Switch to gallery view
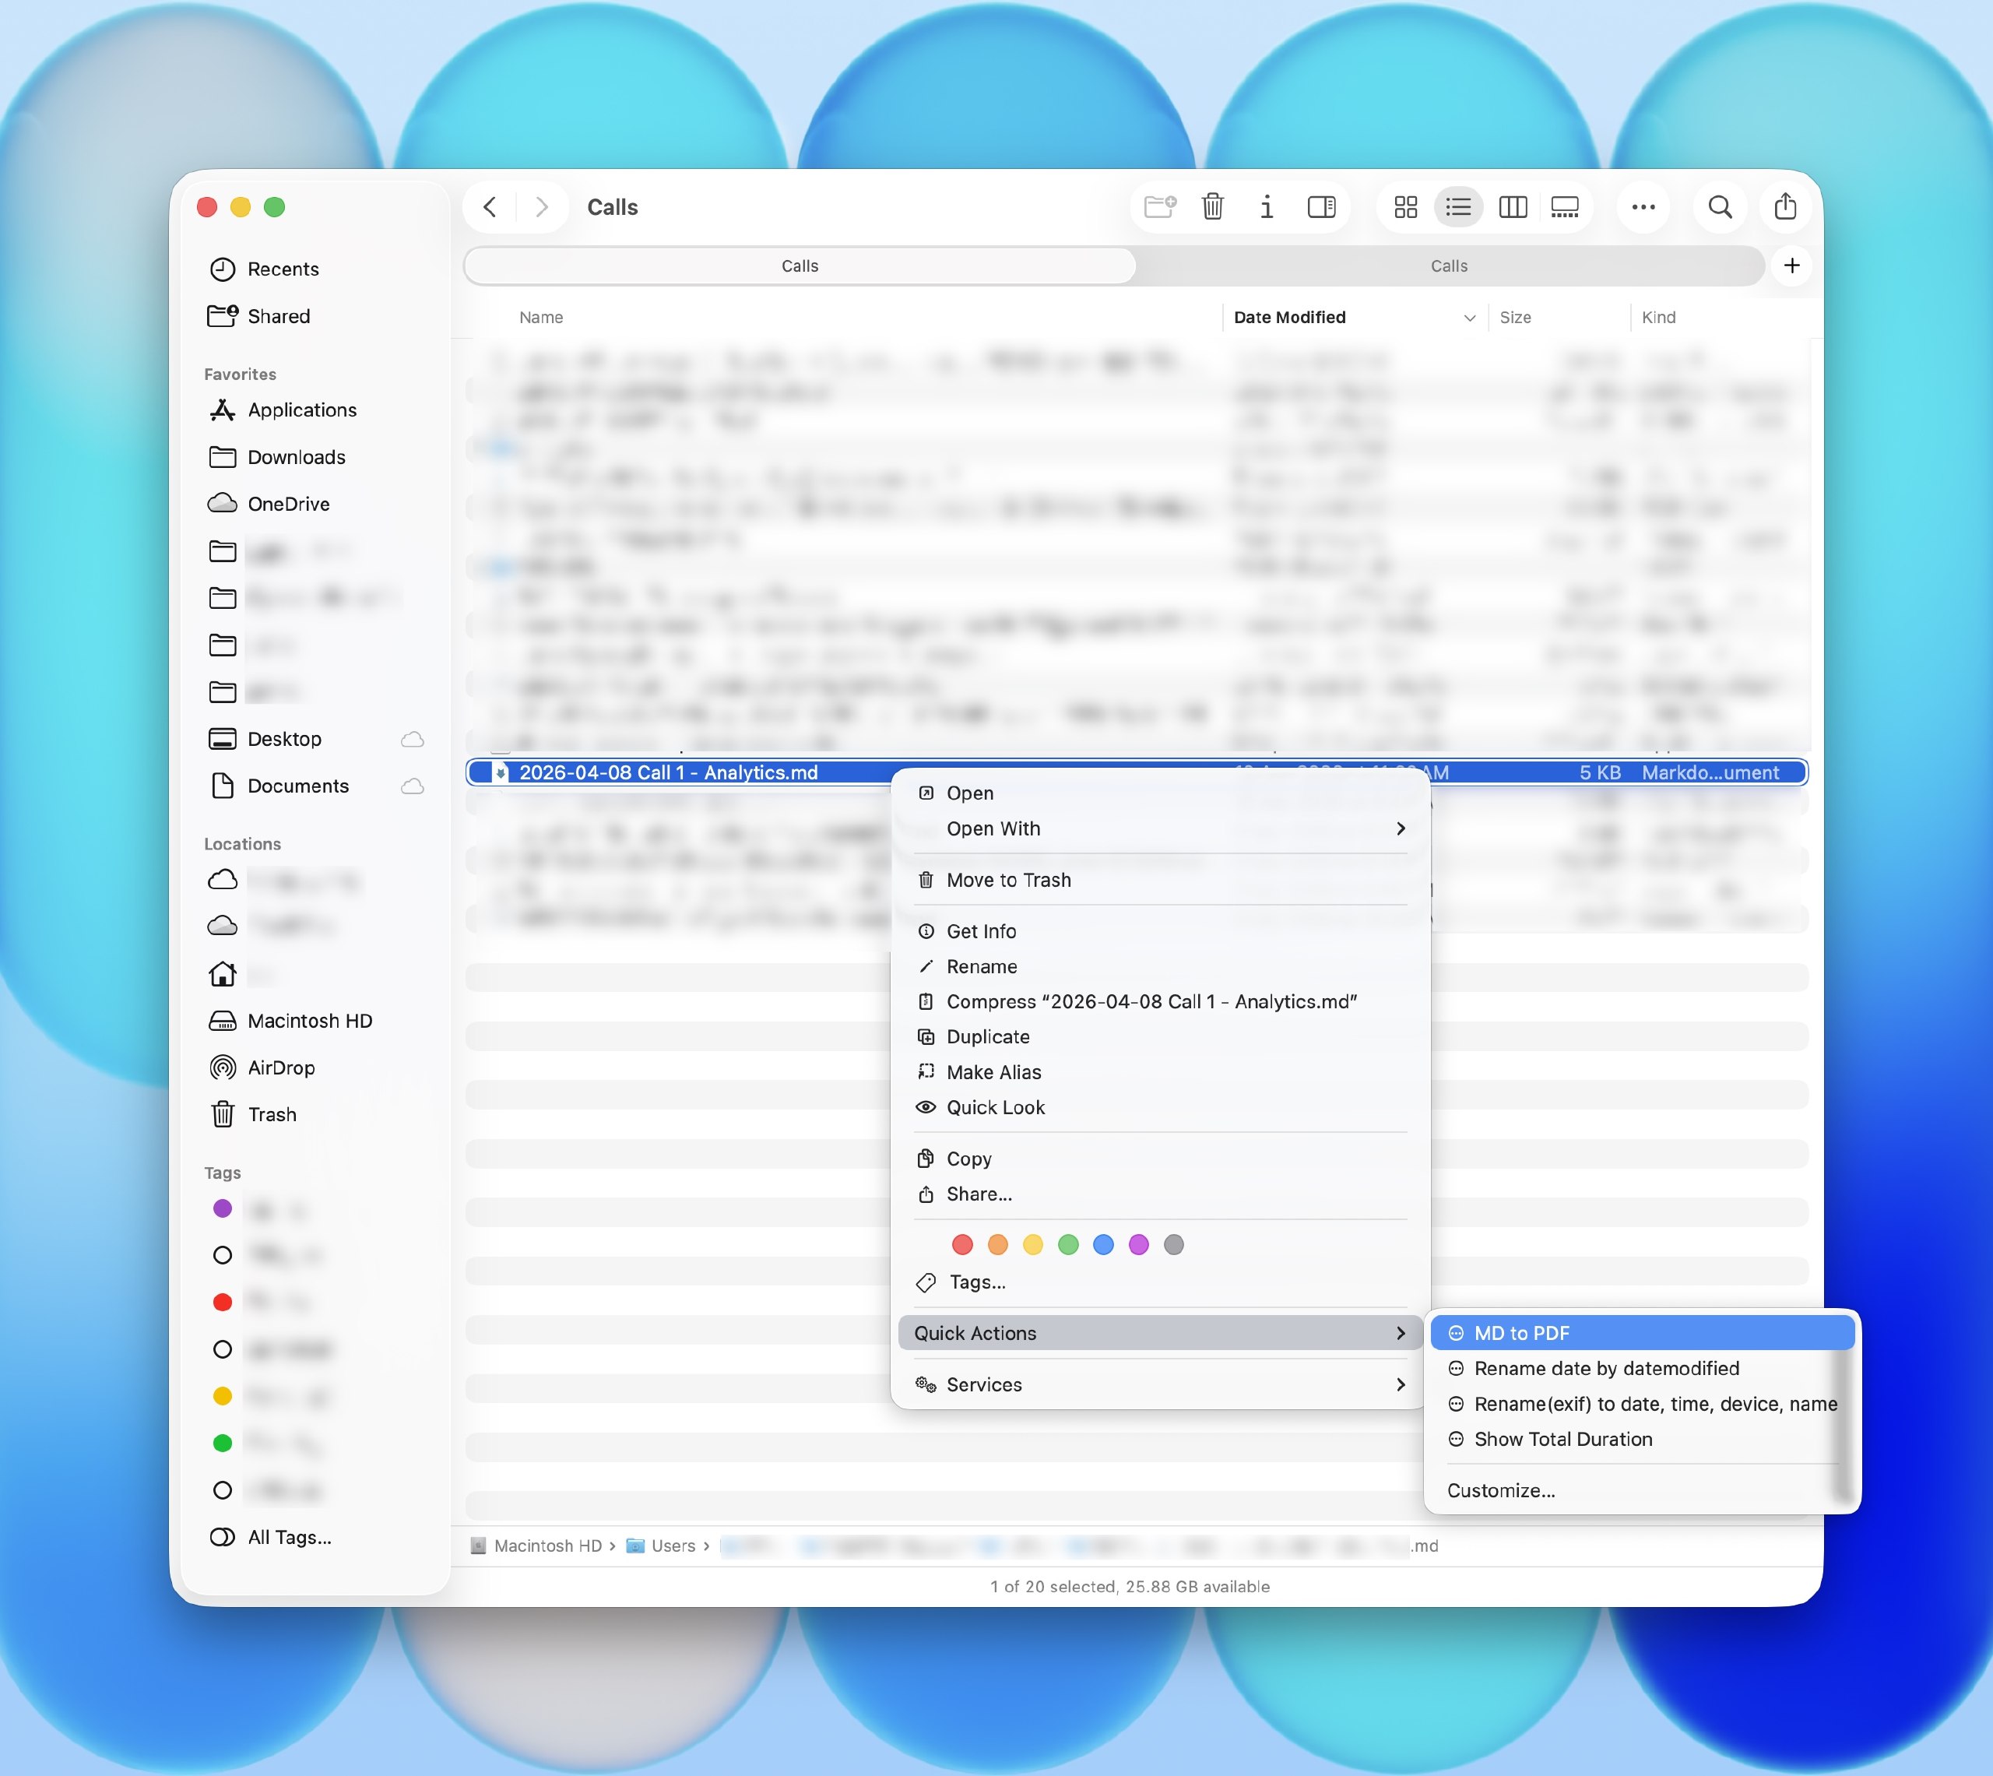 pos(1565,207)
